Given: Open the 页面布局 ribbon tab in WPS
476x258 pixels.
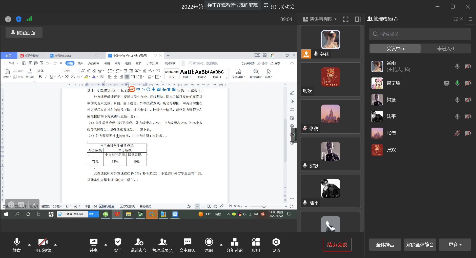Looking at the screenshot, I should pos(94,63).
